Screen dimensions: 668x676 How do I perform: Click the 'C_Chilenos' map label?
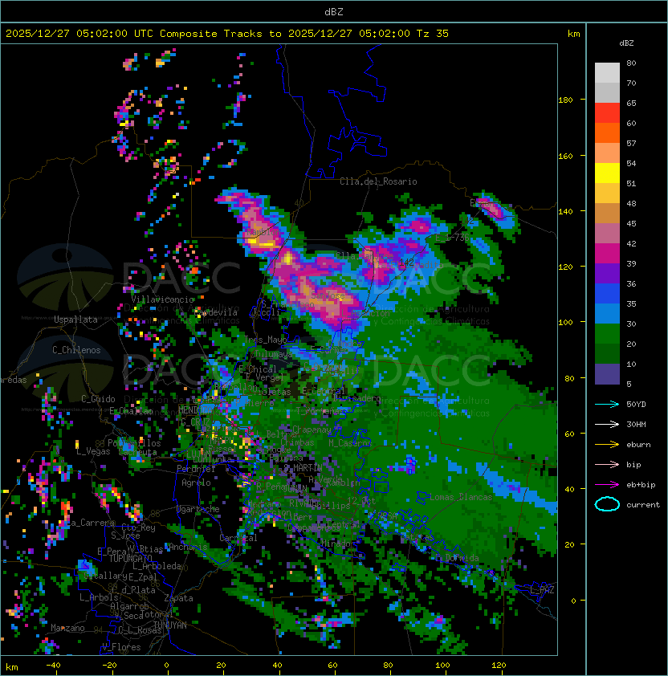coord(76,350)
